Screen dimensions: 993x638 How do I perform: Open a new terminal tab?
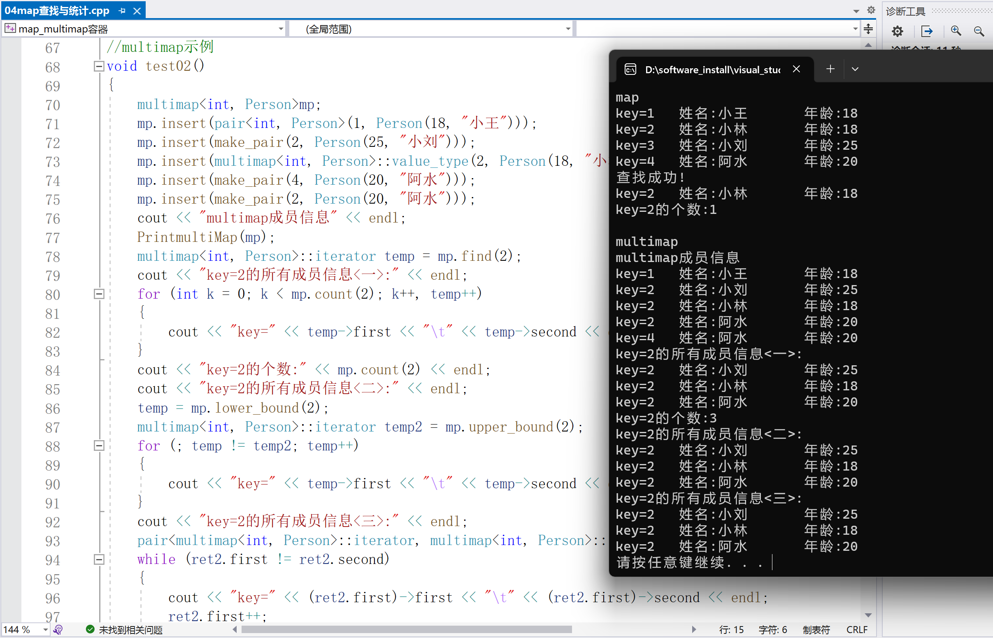pos(830,69)
